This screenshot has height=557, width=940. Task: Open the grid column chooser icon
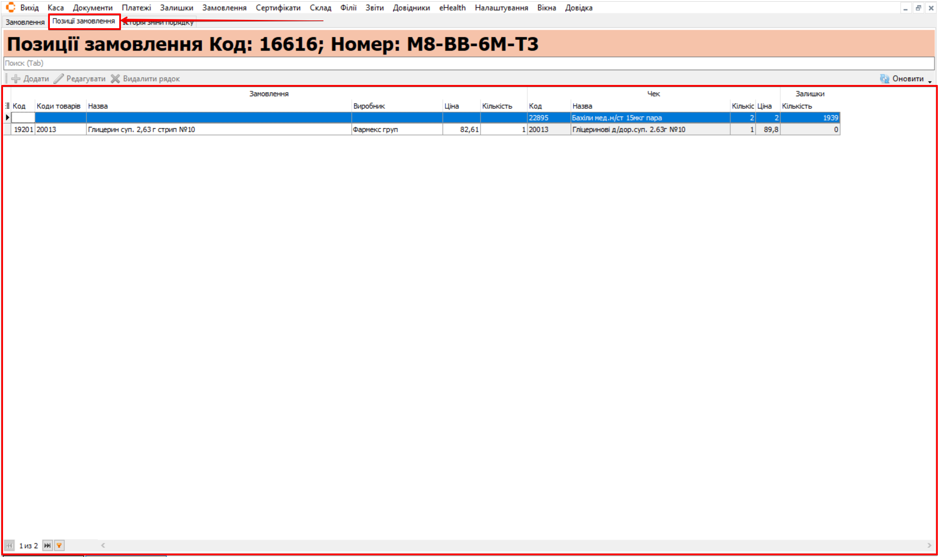(x=7, y=106)
